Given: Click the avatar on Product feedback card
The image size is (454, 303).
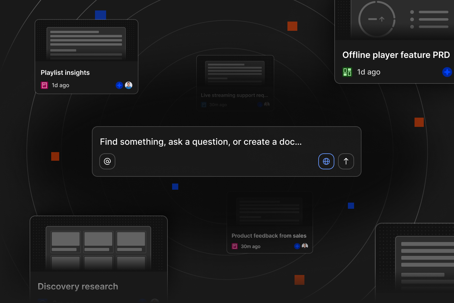Looking at the screenshot, I should pos(305,246).
